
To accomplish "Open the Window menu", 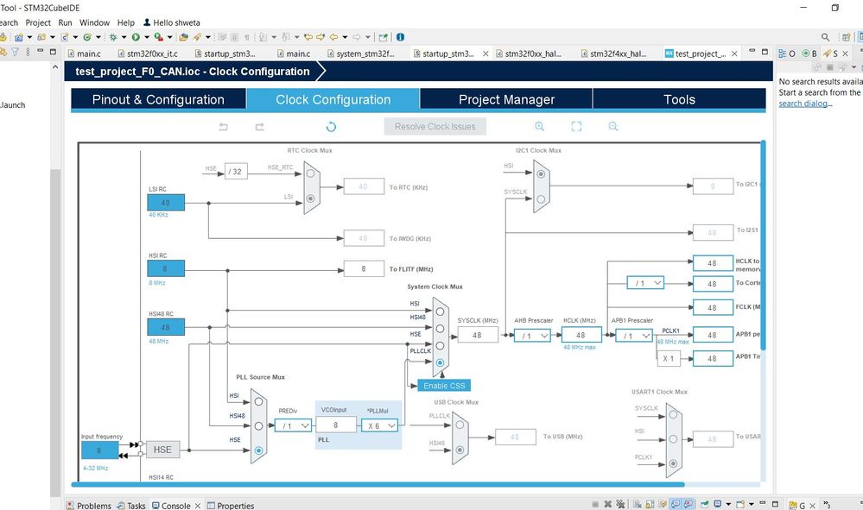I will coord(94,22).
